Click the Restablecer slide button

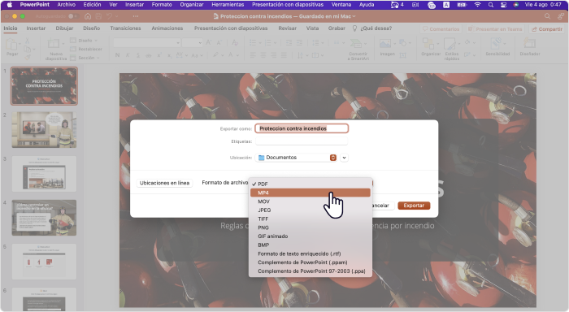tap(86, 49)
